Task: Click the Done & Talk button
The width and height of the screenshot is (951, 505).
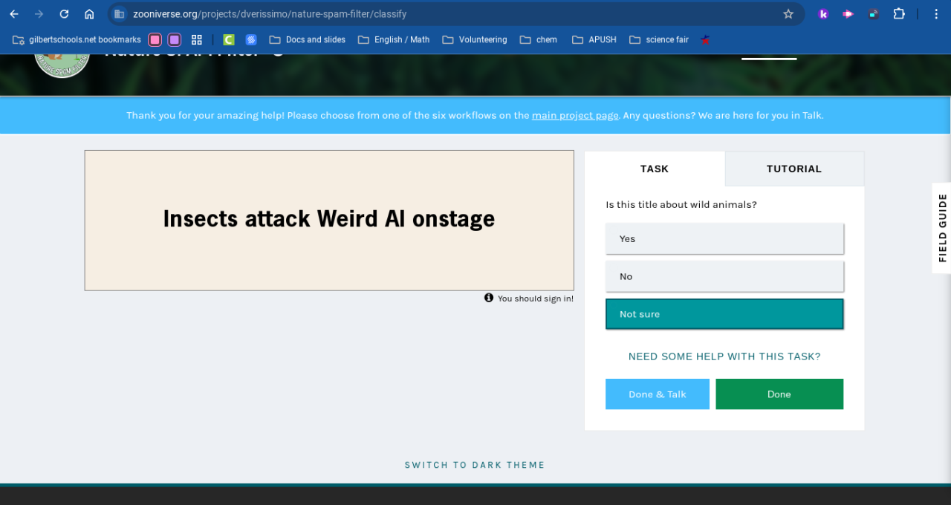Action: tap(658, 394)
